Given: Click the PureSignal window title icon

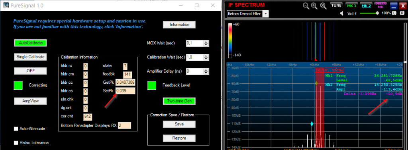Looking at the screenshot, I should pyautogui.click(x=6, y=5).
